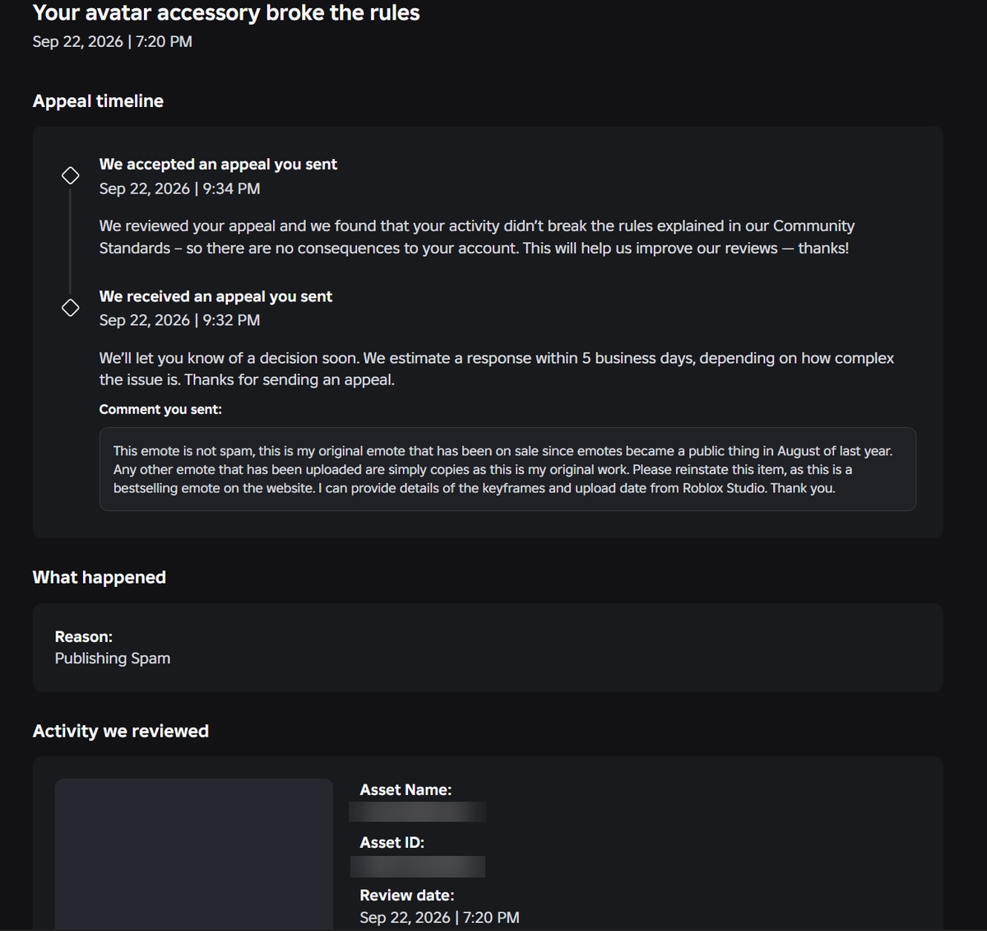Click the diamond marker for received appeal

(71, 307)
